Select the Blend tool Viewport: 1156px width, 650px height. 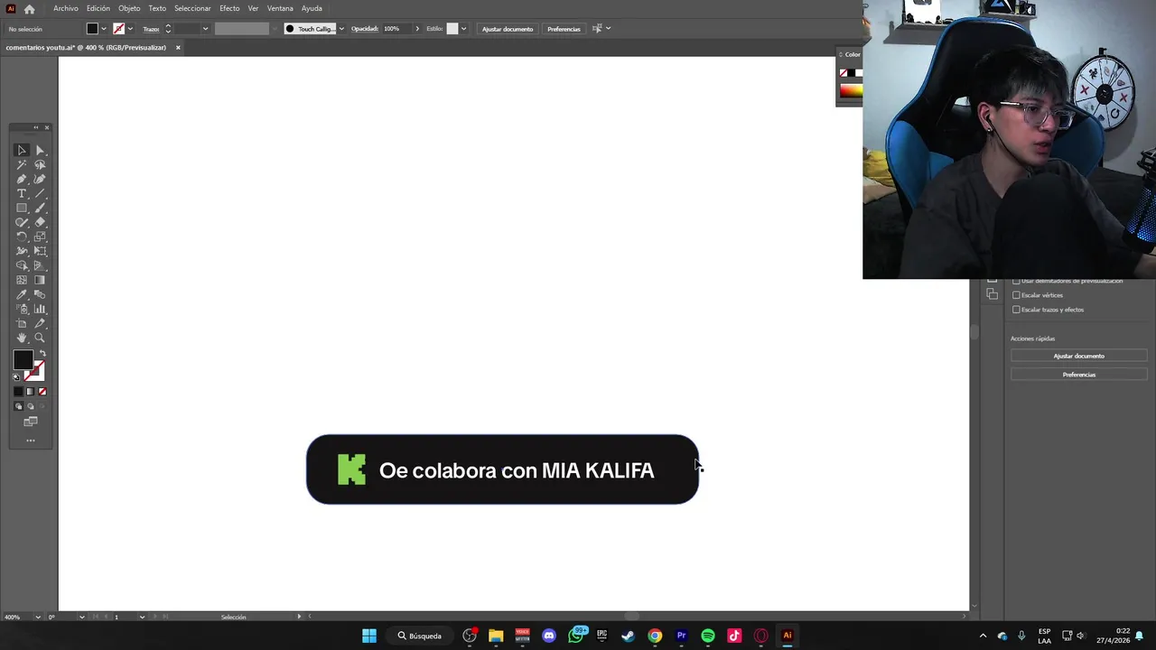point(40,294)
